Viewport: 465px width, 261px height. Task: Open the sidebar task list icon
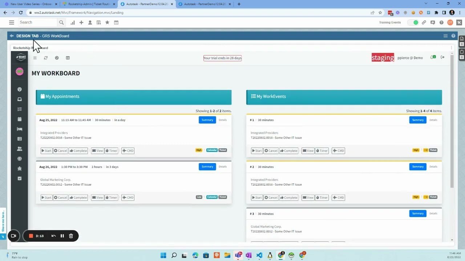point(20,109)
